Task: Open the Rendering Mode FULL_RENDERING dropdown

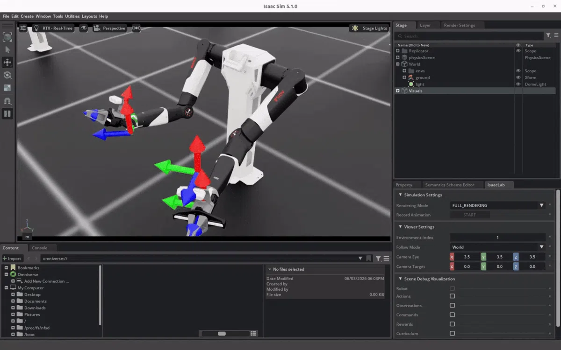Action: click(x=497, y=205)
